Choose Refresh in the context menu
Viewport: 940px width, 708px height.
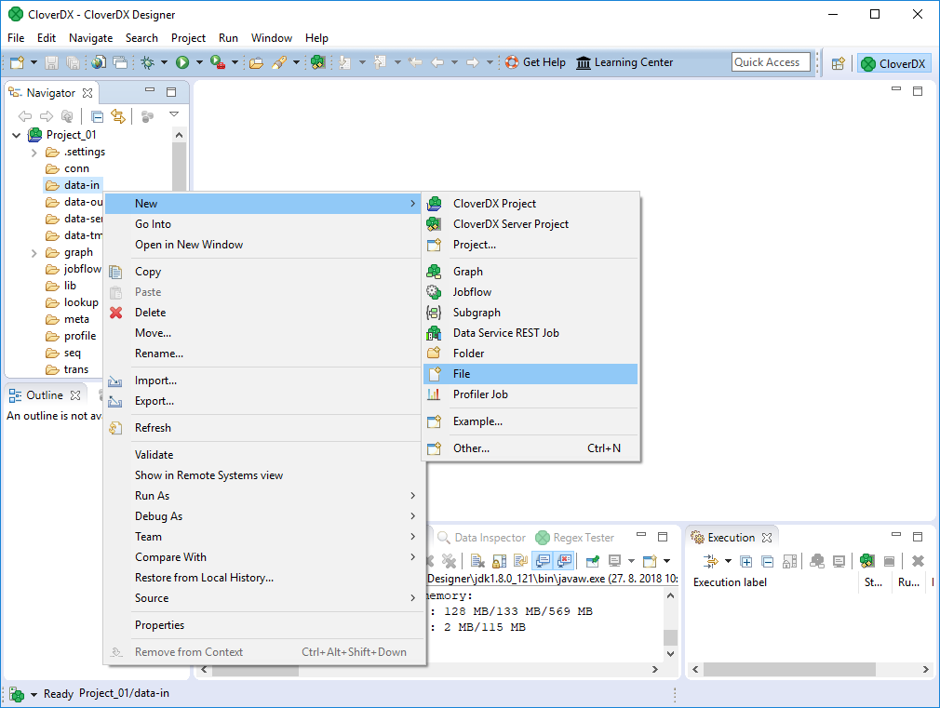[x=153, y=428]
